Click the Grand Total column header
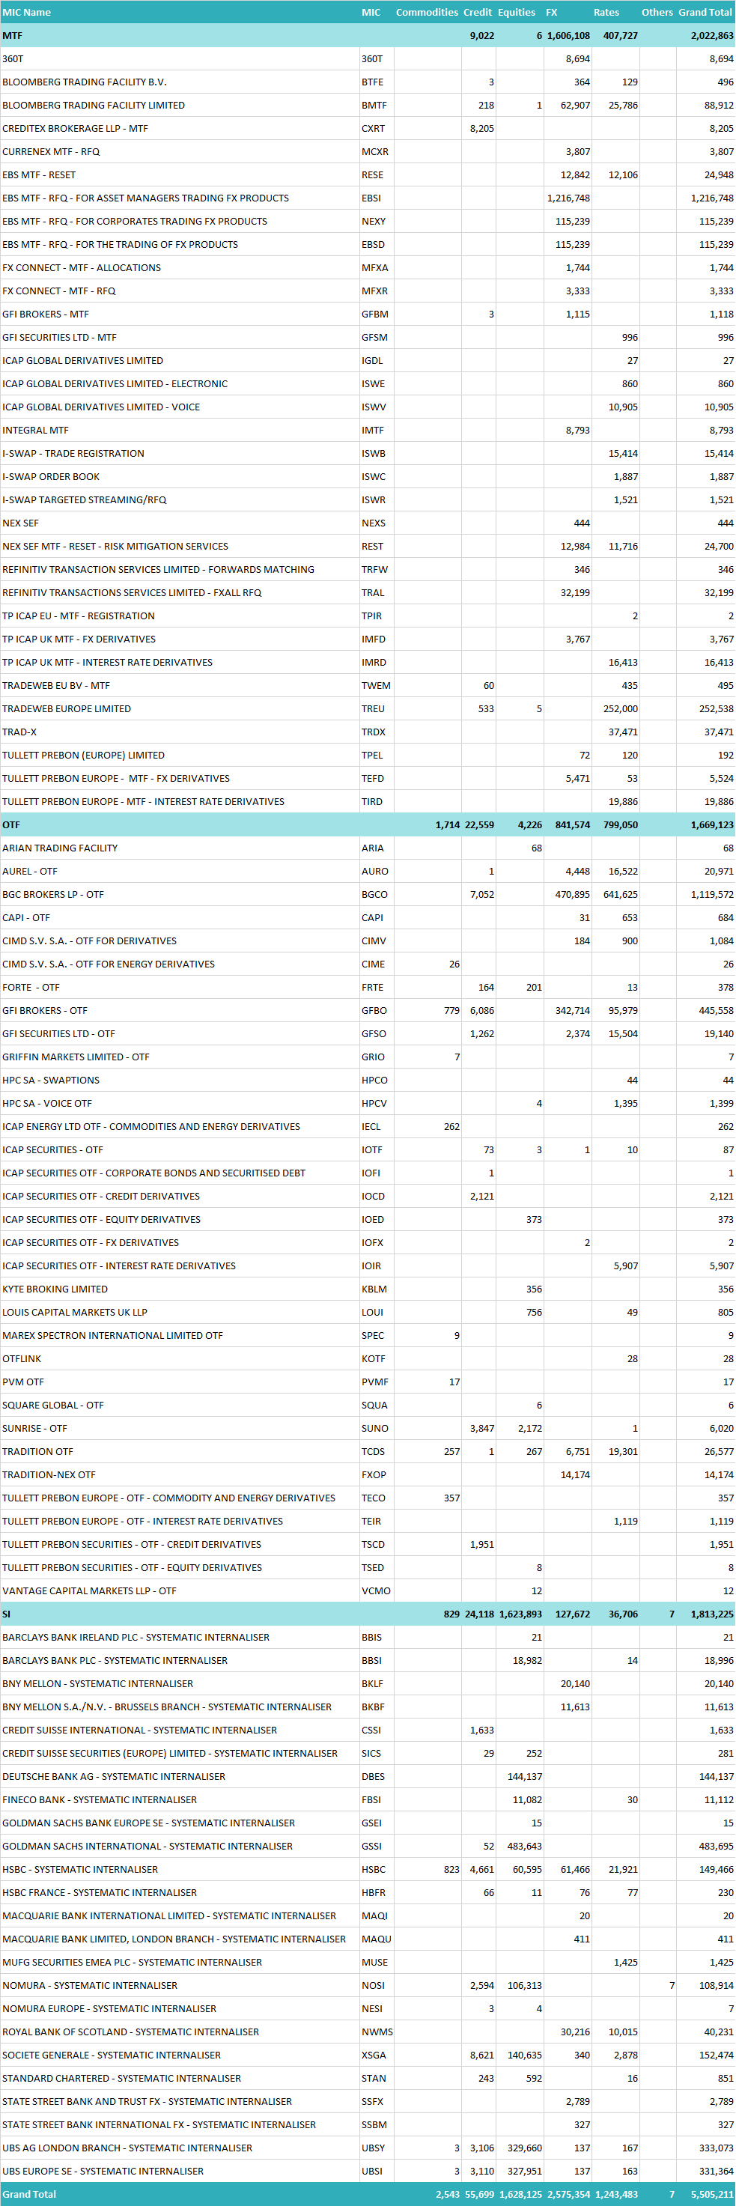This screenshot has width=736, height=2206. (x=705, y=12)
